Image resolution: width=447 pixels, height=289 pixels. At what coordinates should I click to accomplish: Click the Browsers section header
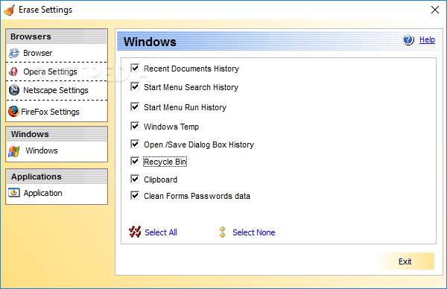[57, 36]
